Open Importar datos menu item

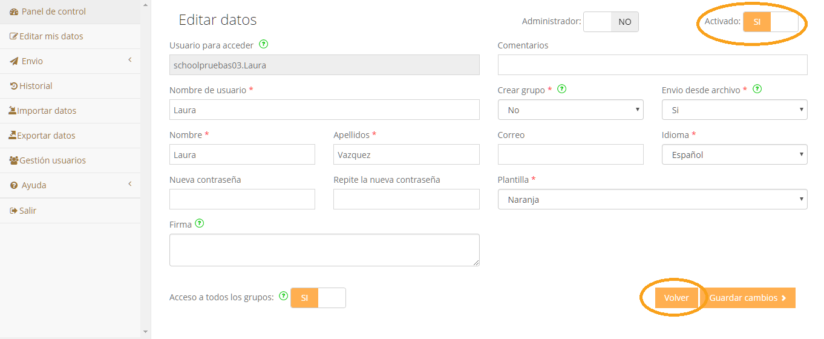(x=70, y=111)
